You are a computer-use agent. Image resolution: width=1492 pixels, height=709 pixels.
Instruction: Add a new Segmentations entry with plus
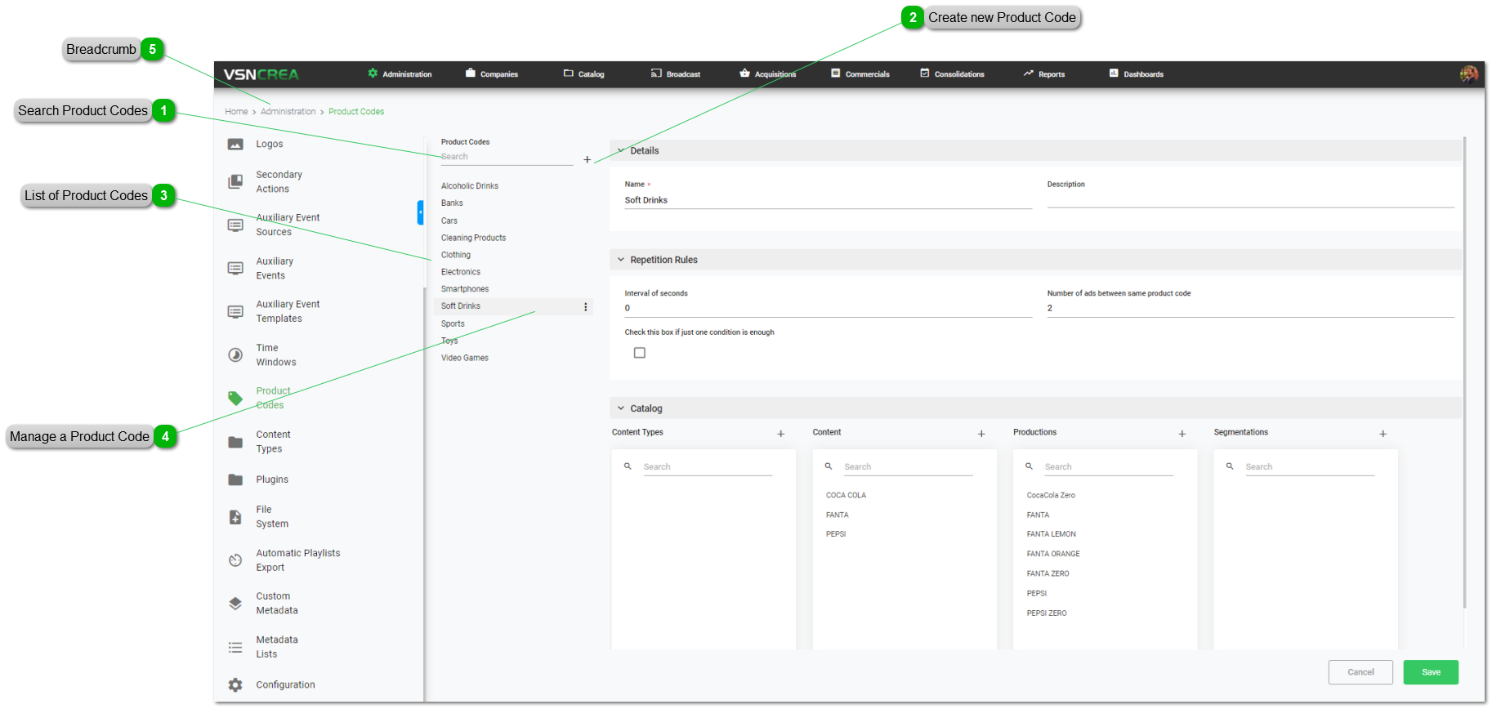point(1383,434)
